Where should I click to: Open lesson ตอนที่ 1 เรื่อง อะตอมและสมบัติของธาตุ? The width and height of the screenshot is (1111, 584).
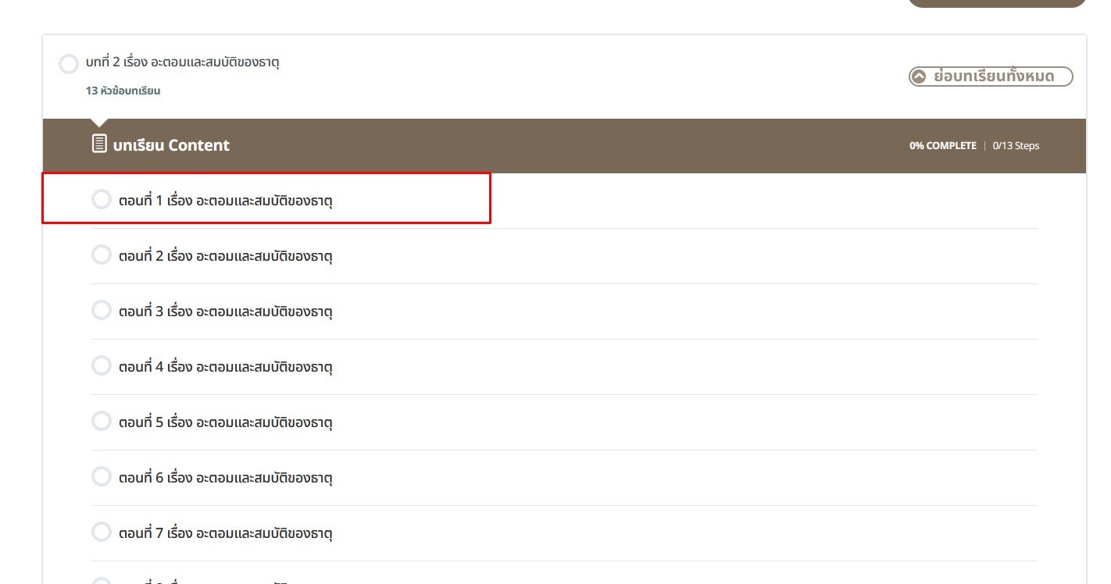pyautogui.click(x=226, y=201)
